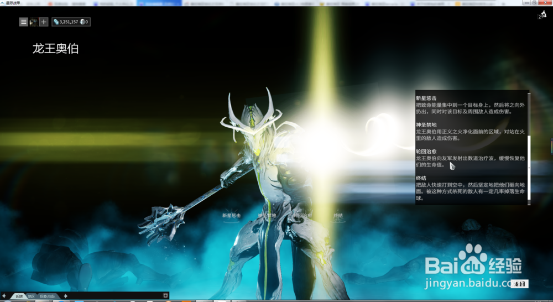This screenshot has height=302, width=553.
Task: Click the right arrow icon after the chat tabs
Action: click(65, 296)
